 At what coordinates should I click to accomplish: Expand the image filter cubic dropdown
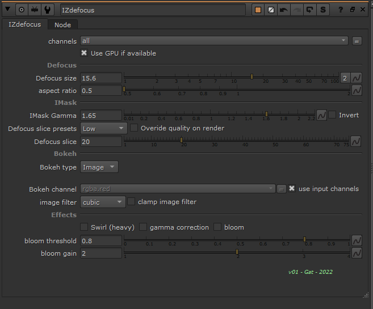click(x=103, y=202)
